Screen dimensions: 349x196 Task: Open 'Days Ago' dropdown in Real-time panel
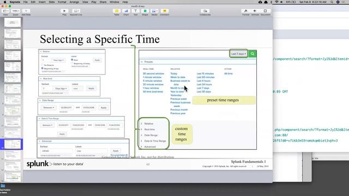point(61,88)
